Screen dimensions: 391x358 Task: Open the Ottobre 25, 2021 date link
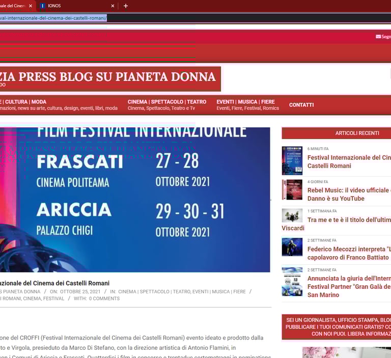[80, 292]
